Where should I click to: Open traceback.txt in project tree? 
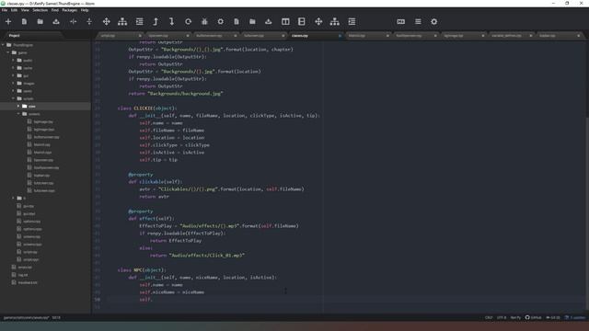coord(28,282)
